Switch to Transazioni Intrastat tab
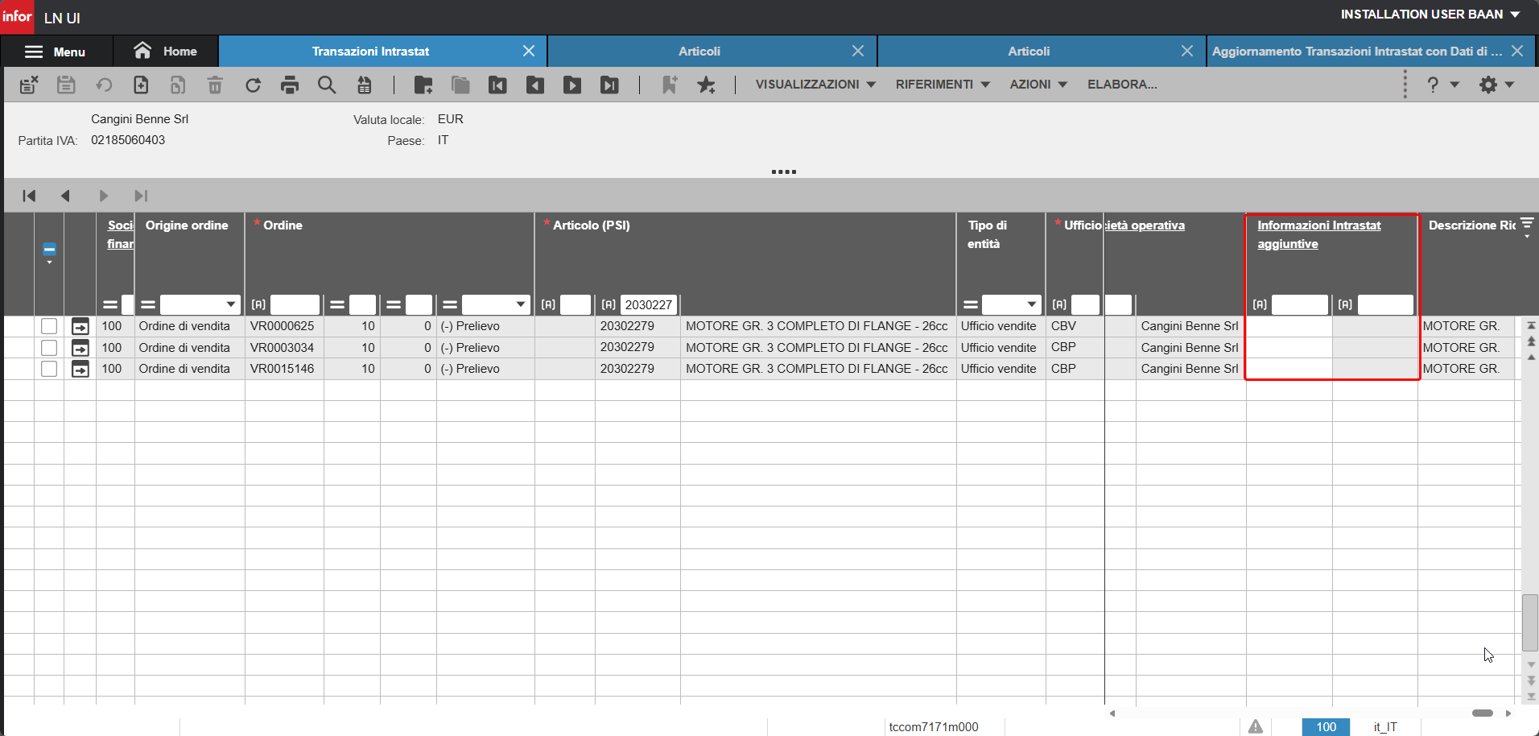The height and width of the screenshot is (736, 1539). [370, 52]
